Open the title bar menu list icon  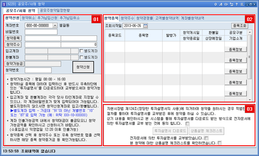point(242,4)
